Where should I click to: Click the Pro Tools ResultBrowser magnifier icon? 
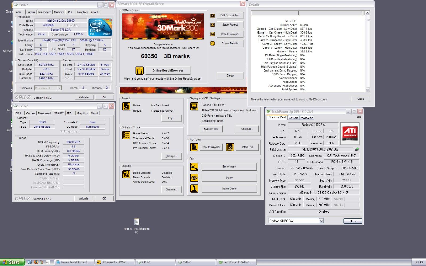(x=194, y=147)
